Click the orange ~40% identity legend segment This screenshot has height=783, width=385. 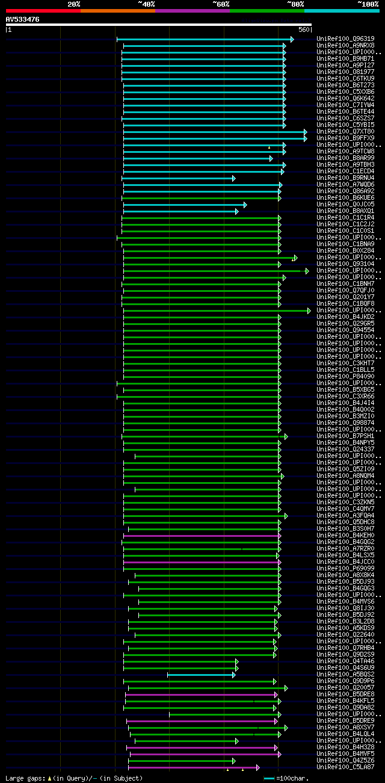(x=117, y=11)
